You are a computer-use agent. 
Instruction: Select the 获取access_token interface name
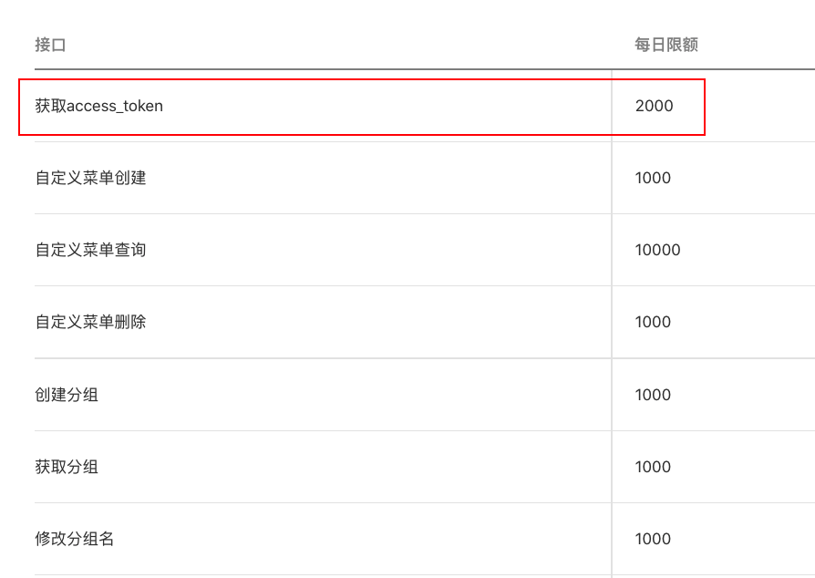[99, 106]
